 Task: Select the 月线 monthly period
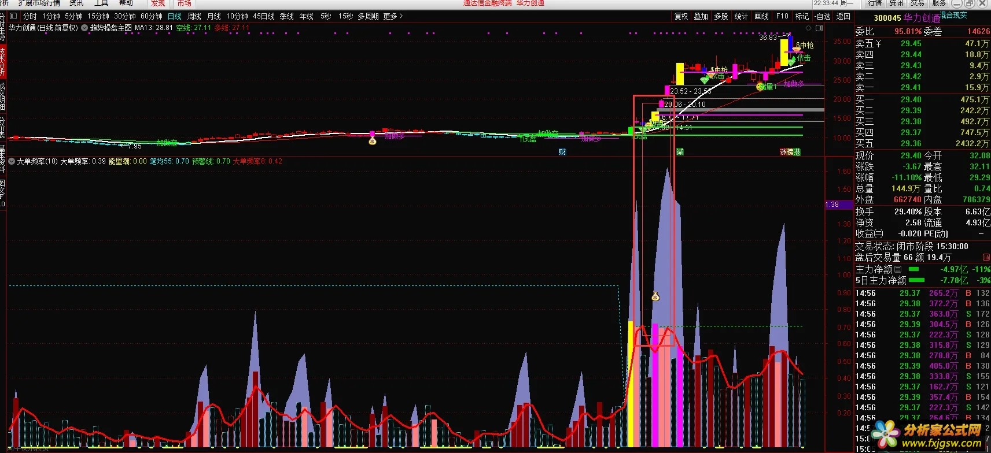[214, 16]
